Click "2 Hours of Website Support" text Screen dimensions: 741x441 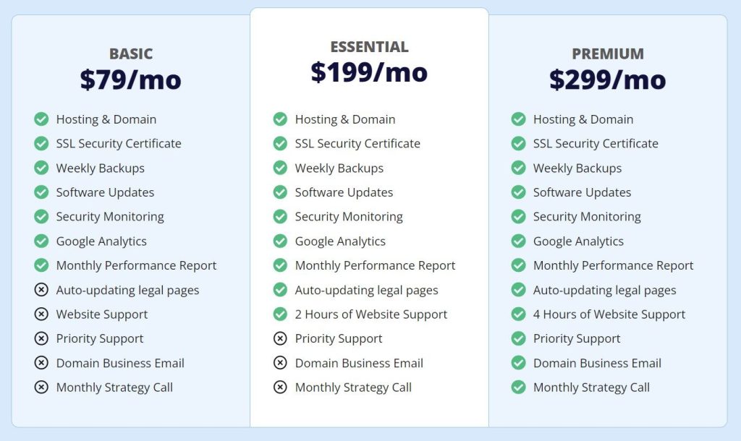pyautogui.click(x=370, y=314)
